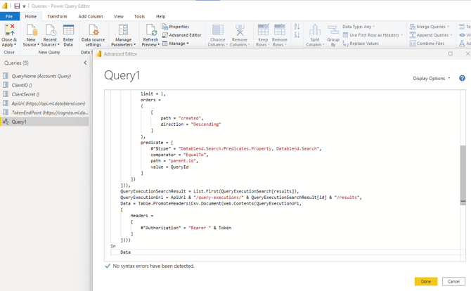Viewport: 471px width, 291px height.
Task: Click the Done button
Action: click(x=425, y=281)
